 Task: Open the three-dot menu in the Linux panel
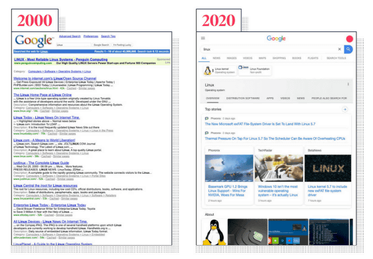point(348,84)
